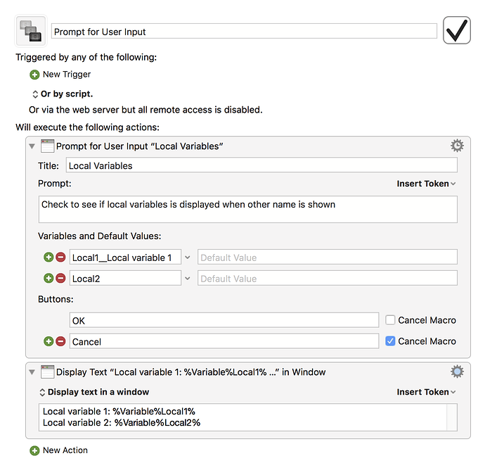Open Insert Token menu for the Prompt
Screen dimensions: 485x470
pos(426,184)
